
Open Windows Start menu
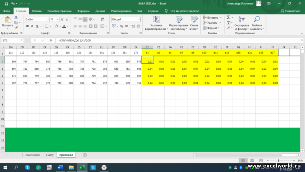5,168
